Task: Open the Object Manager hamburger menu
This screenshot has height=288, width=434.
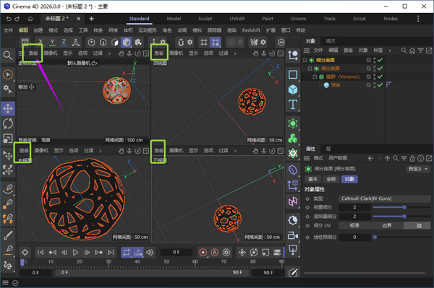Action: point(307,51)
